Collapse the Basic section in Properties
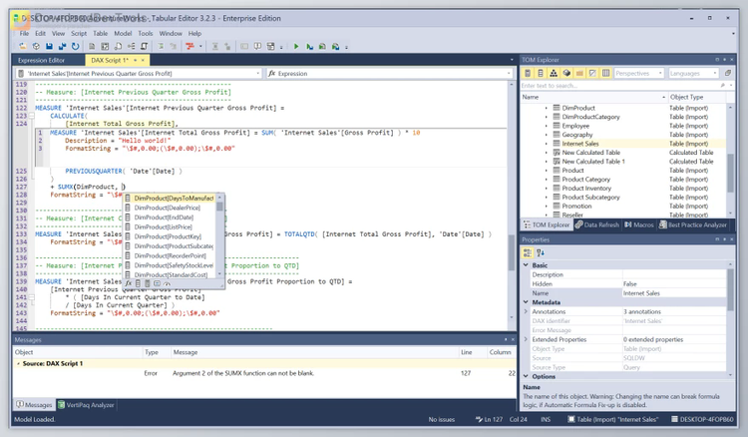 pos(527,264)
